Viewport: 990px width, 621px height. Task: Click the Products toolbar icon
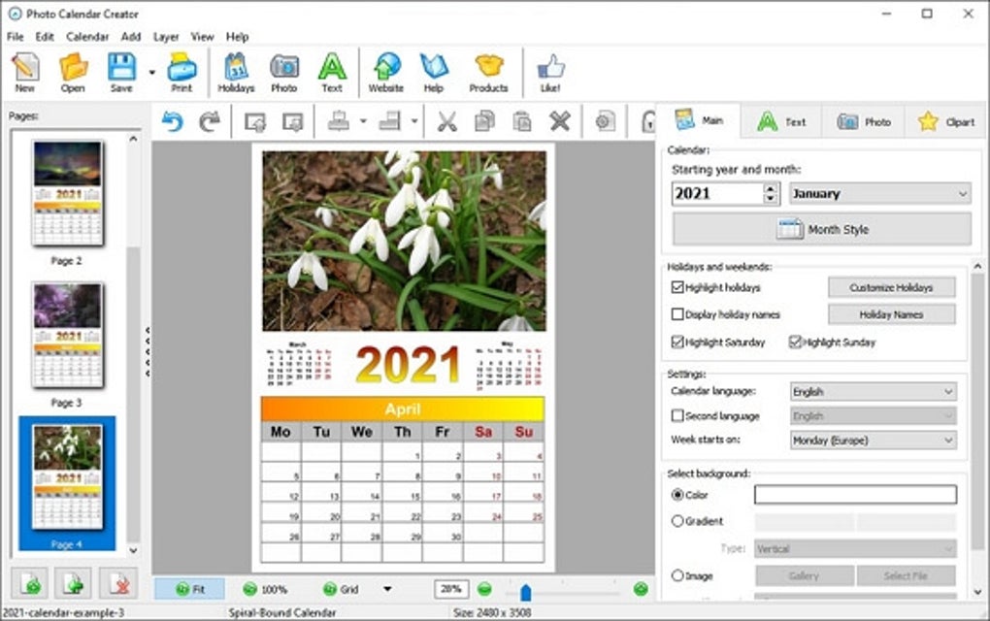(487, 70)
